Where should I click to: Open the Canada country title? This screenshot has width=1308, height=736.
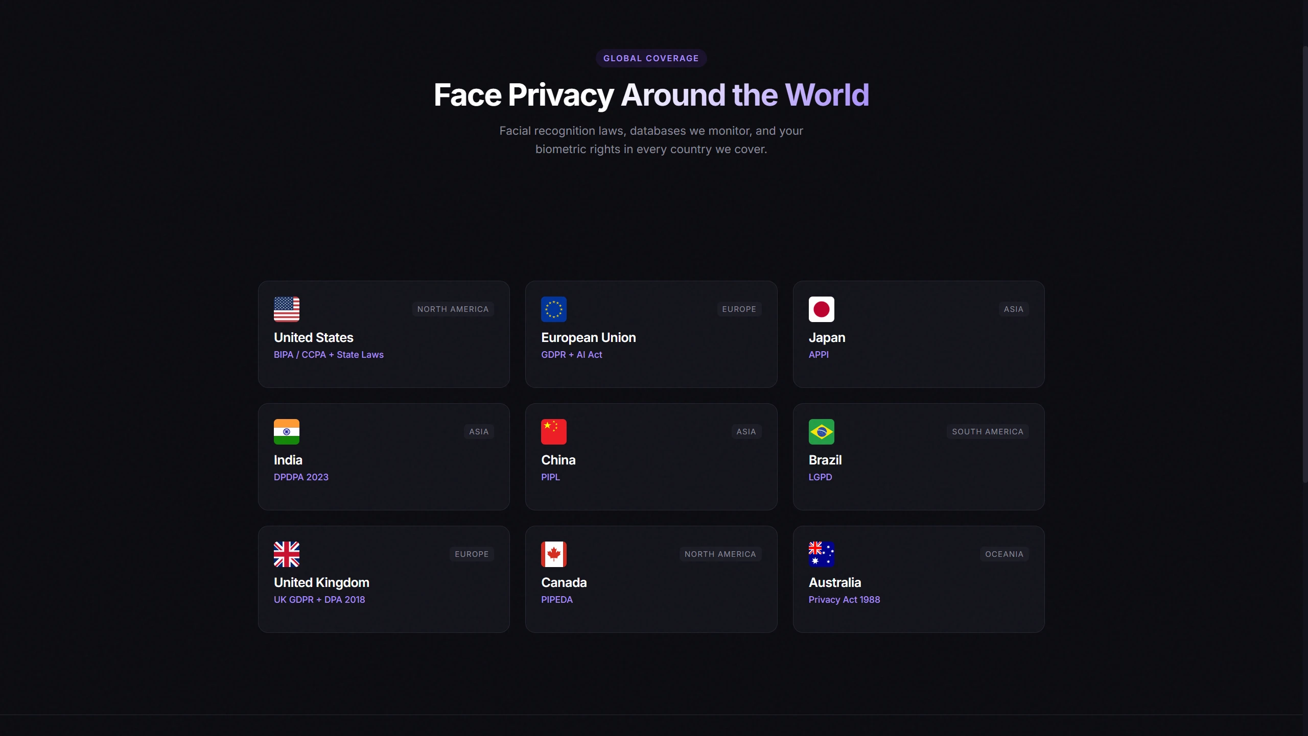[564, 582]
